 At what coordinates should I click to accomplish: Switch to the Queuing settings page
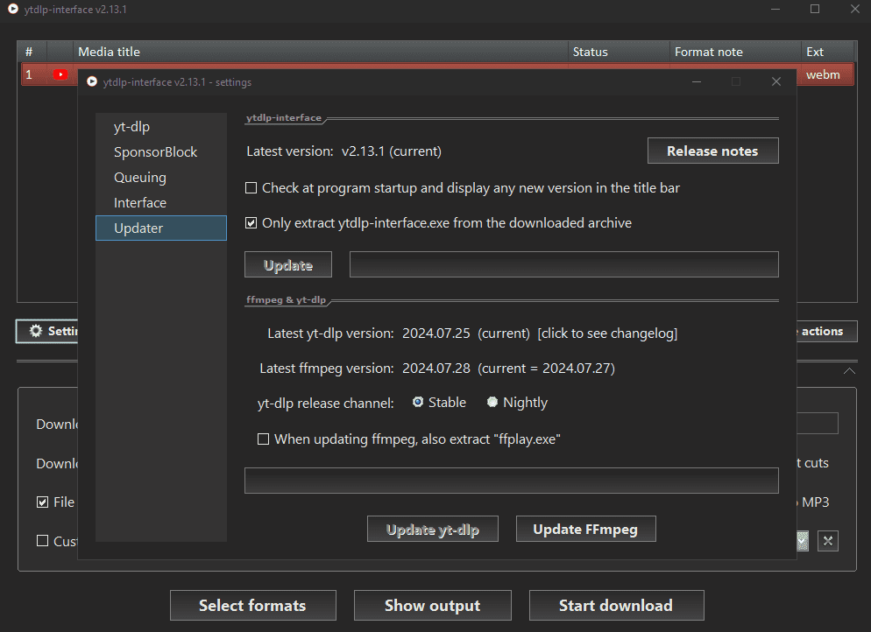coord(161,178)
